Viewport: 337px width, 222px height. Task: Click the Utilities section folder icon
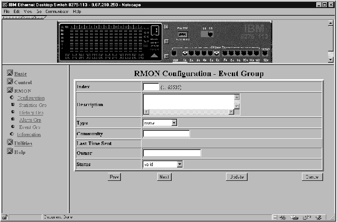pos(10,143)
